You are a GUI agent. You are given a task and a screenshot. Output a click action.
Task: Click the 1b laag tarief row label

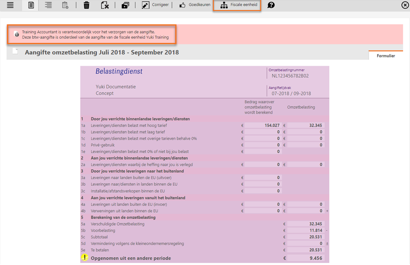tap(128, 132)
